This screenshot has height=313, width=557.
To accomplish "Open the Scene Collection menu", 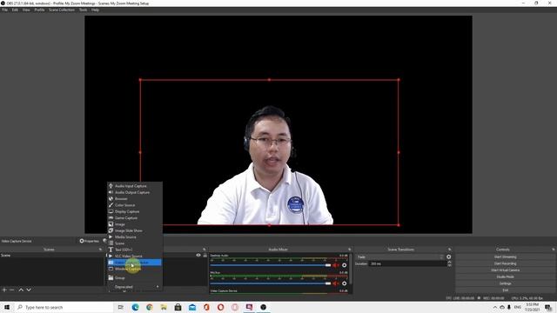I will point(62,10).
